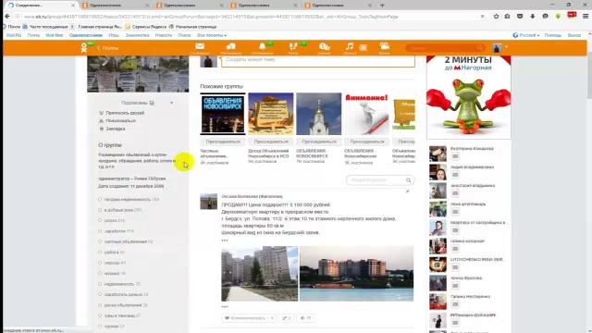Switch to the second Одноклассники tab
Image resolution: width=592 pixels, height=333 pixels.
point(115,6)
